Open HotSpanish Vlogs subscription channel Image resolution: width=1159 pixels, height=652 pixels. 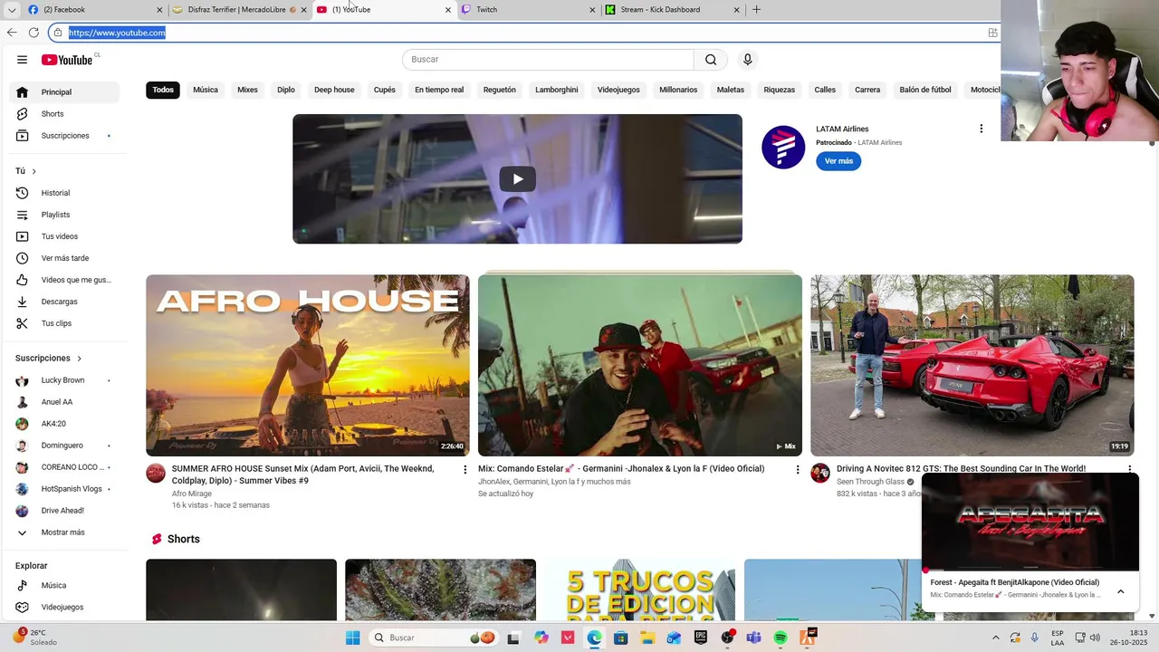pyautogui.click(x=63, y=489)
